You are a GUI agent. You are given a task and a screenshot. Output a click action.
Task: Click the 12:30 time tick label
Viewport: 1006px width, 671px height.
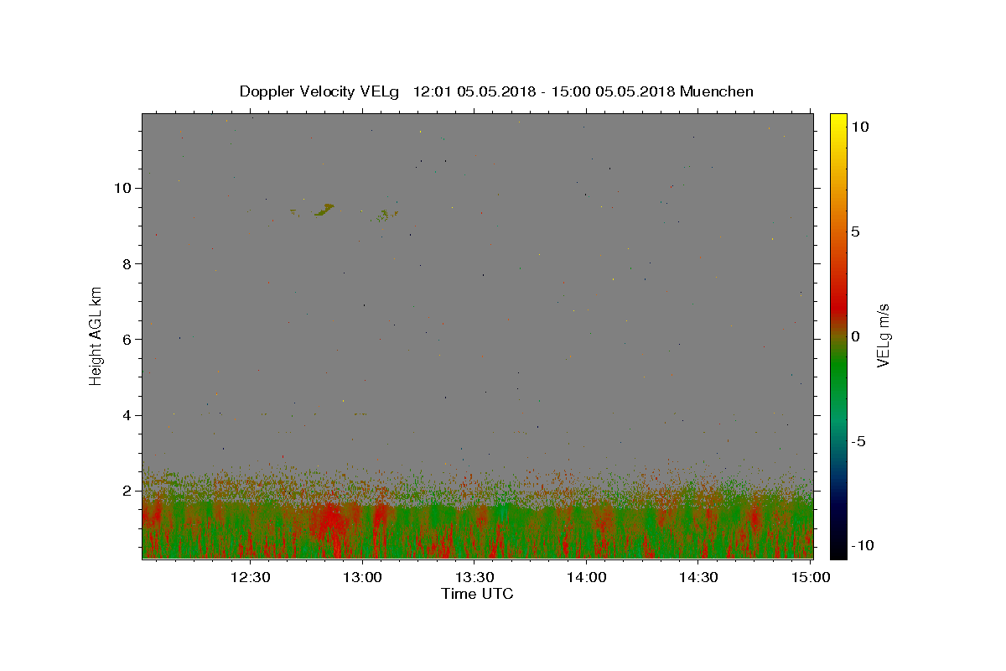click(251, 577)
